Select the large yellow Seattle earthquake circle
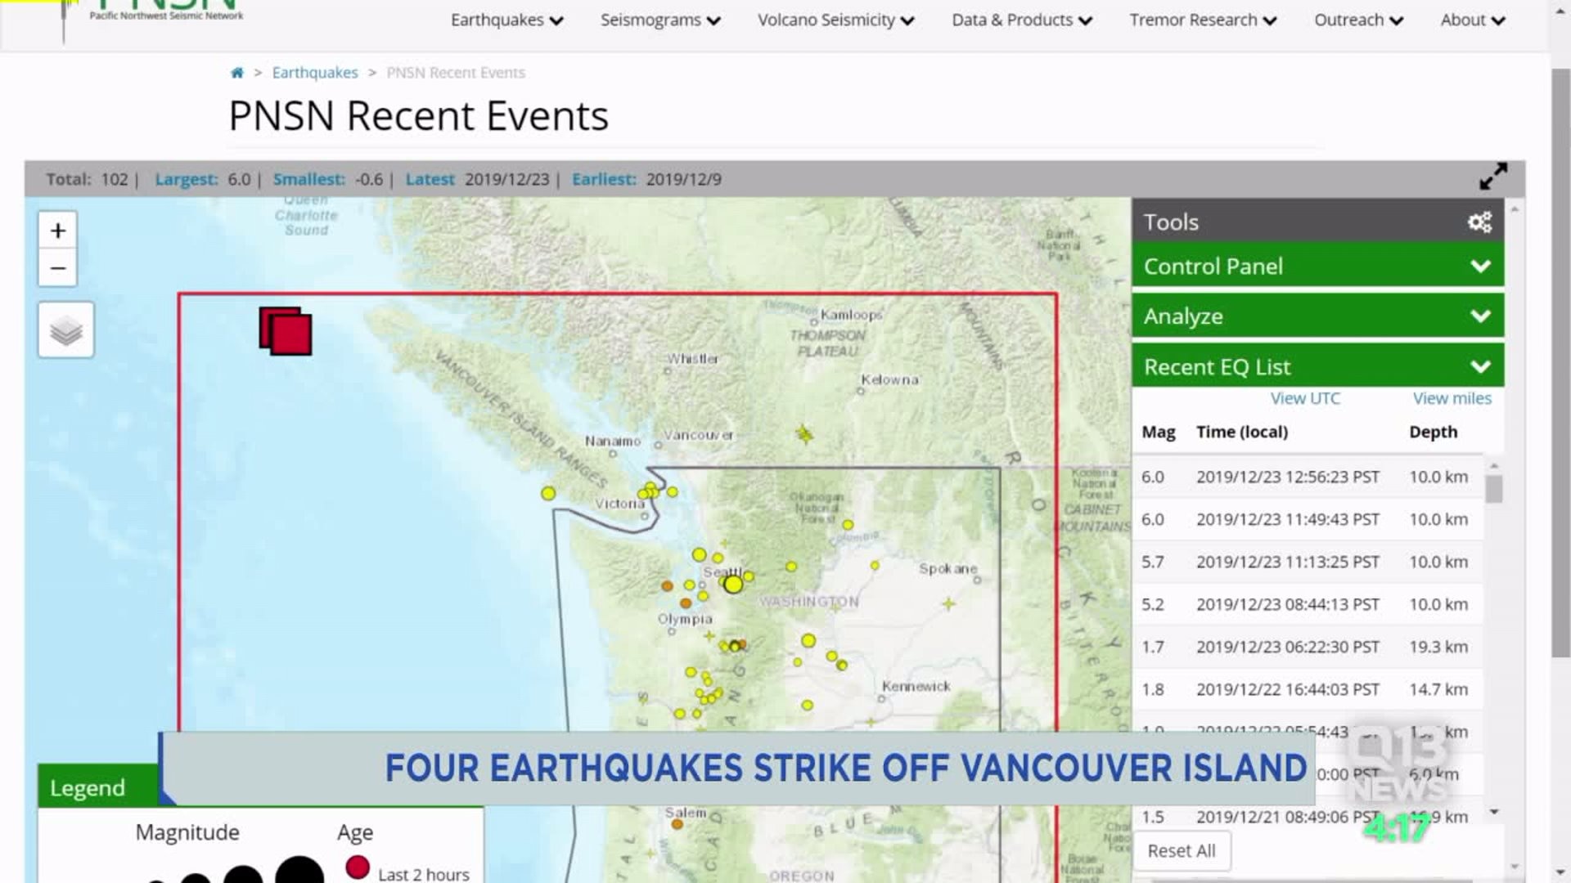The image size is (1571, 883). pos(733,584)
